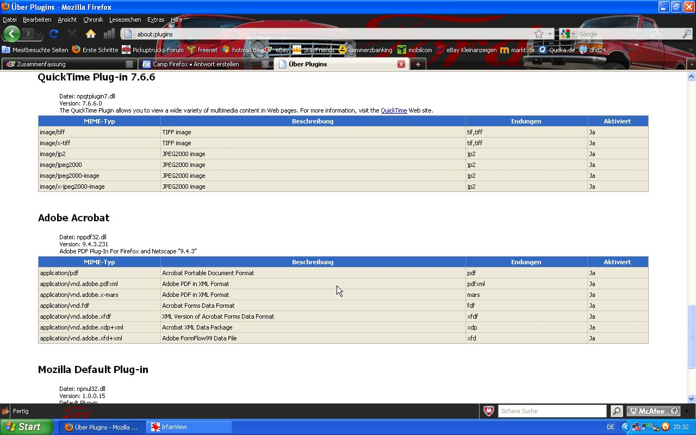Open the StayFriends bookmark
This screenshot has height=435, width=696.
point(314,49)
